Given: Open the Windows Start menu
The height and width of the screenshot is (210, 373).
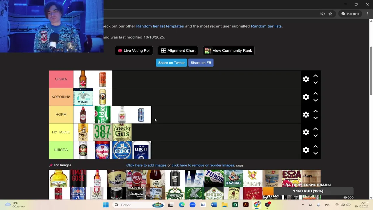Looking at the screenshot, I should tap(105, 205).
